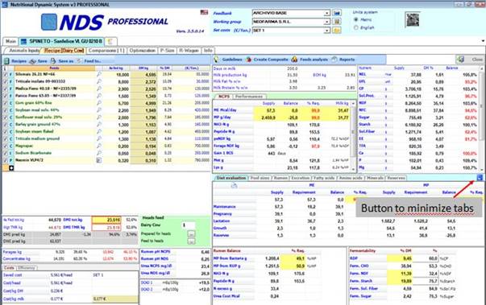
Task: Click Create Composite icon
Action: pyautogui.click(x=248, y=60)
